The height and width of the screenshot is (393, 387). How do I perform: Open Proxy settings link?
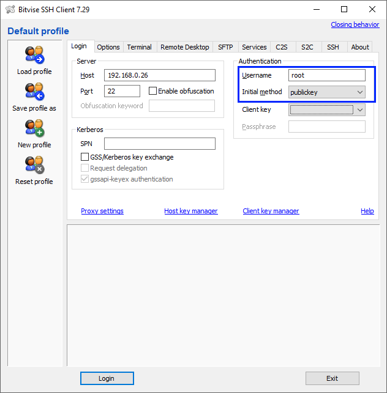102,211
